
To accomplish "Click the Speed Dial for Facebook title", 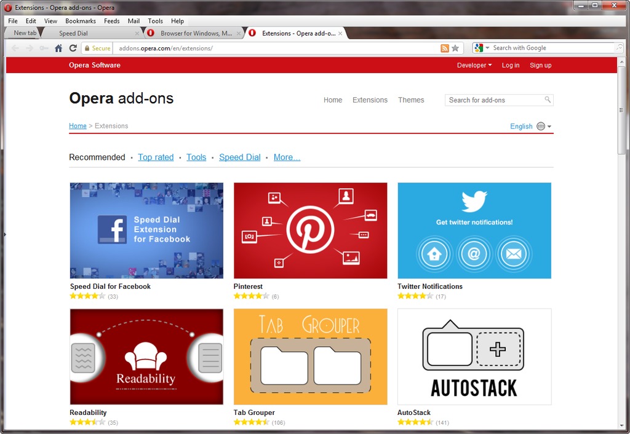I will [x=110, y=286].
